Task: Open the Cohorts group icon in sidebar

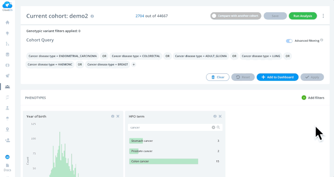Action: click(7, 87)
